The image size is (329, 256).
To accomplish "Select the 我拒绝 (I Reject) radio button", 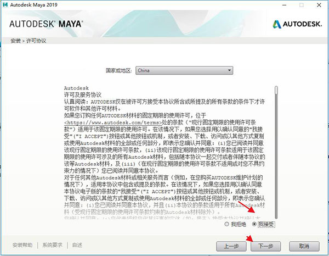I will click(x=226, y=224).
